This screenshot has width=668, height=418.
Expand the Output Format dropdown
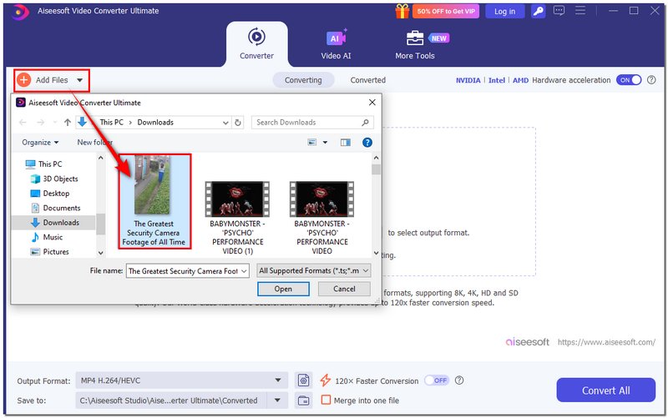click(278, 380)
